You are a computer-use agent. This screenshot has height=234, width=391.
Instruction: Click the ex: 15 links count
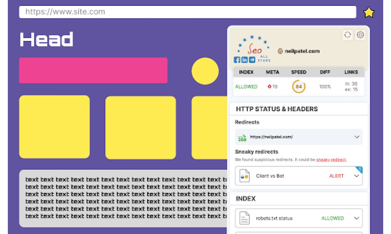tap(351, 89)
